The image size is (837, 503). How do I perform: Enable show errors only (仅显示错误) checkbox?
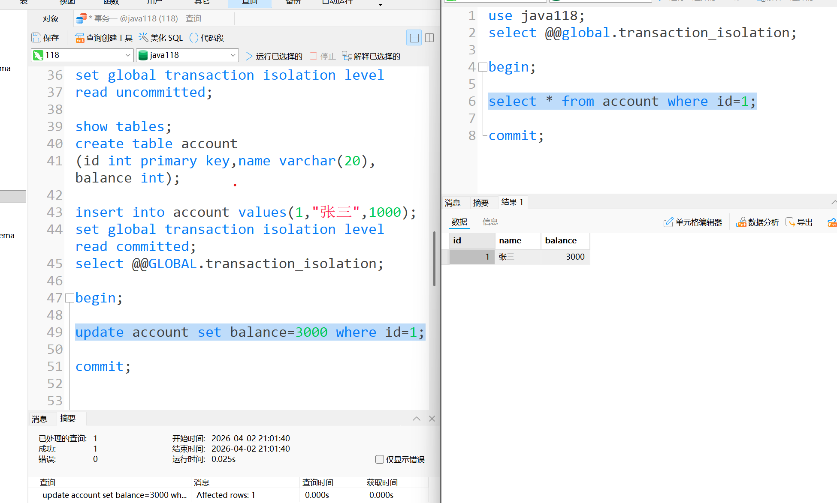click(379, 459)
